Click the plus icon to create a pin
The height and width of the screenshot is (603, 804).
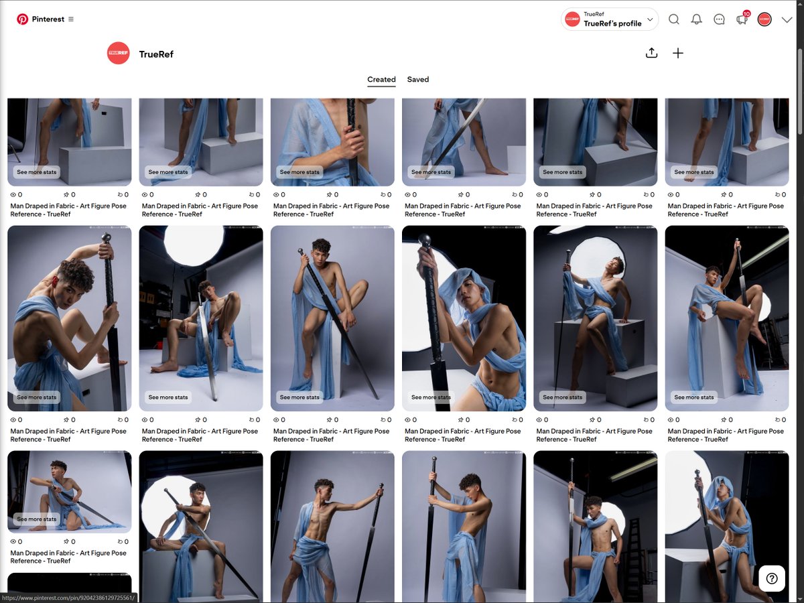pyautogui.click(x=678, y=53)
